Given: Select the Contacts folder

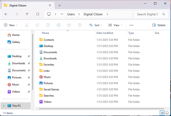Looking at the screenshot, I should coord(49,40).
